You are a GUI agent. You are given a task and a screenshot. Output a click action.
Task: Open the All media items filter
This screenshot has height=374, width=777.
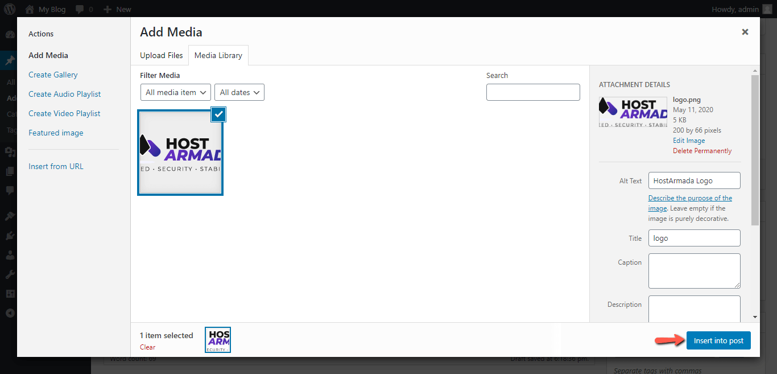point(176,92)
